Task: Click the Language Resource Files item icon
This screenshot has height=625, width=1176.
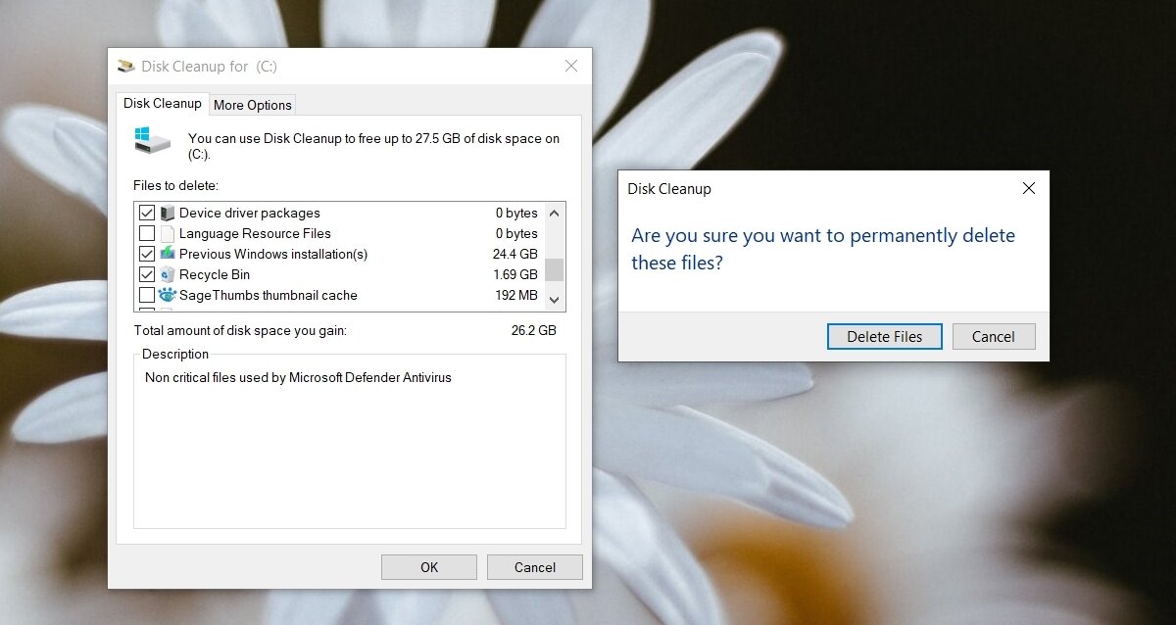Action: [167, 233]
